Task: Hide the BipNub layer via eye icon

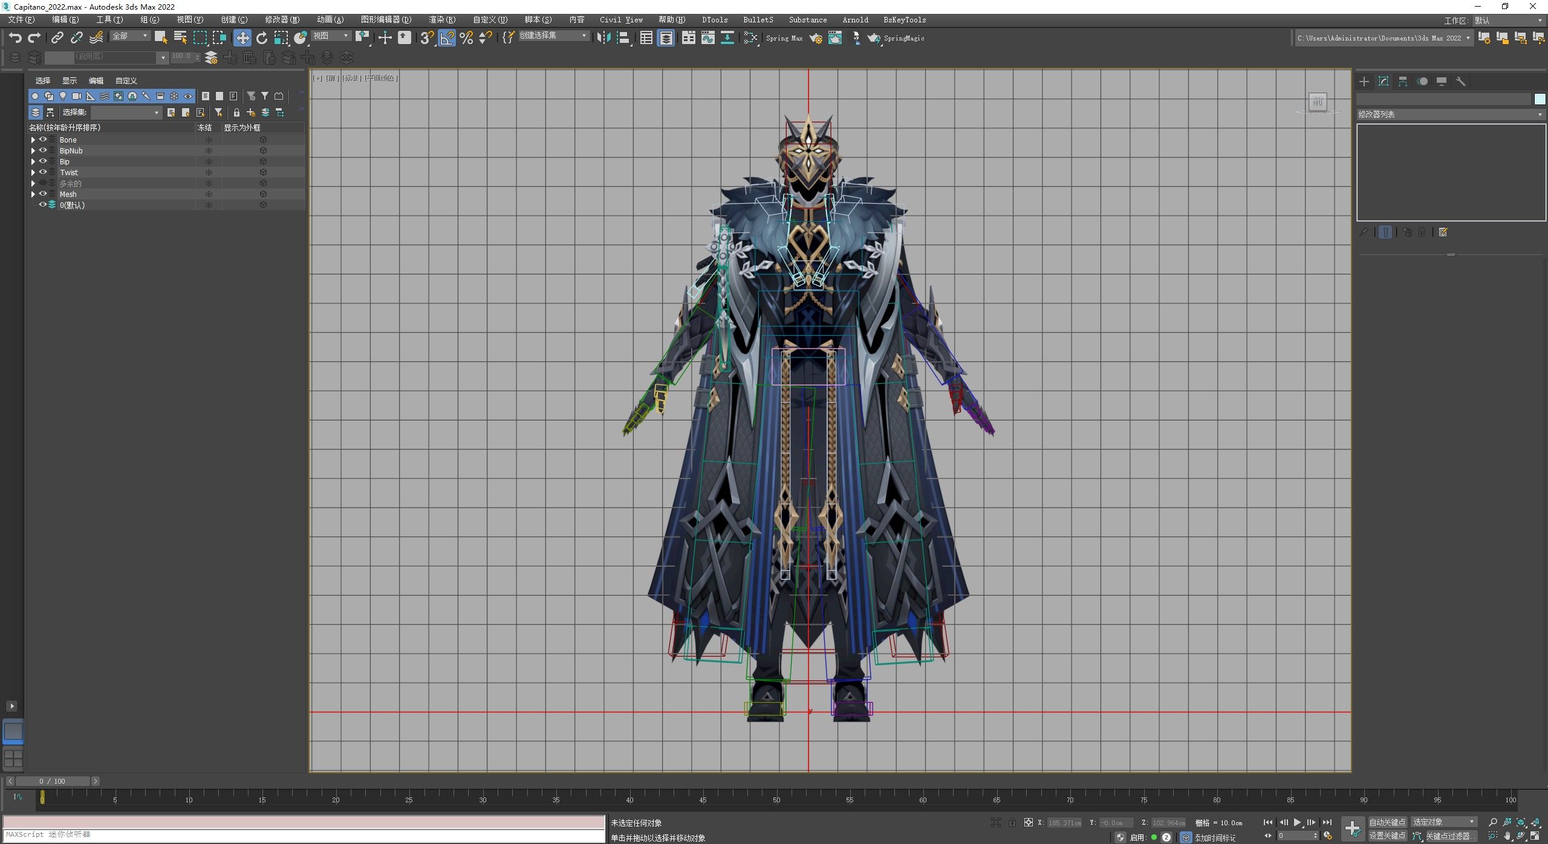Action: [x=43, y=150]
